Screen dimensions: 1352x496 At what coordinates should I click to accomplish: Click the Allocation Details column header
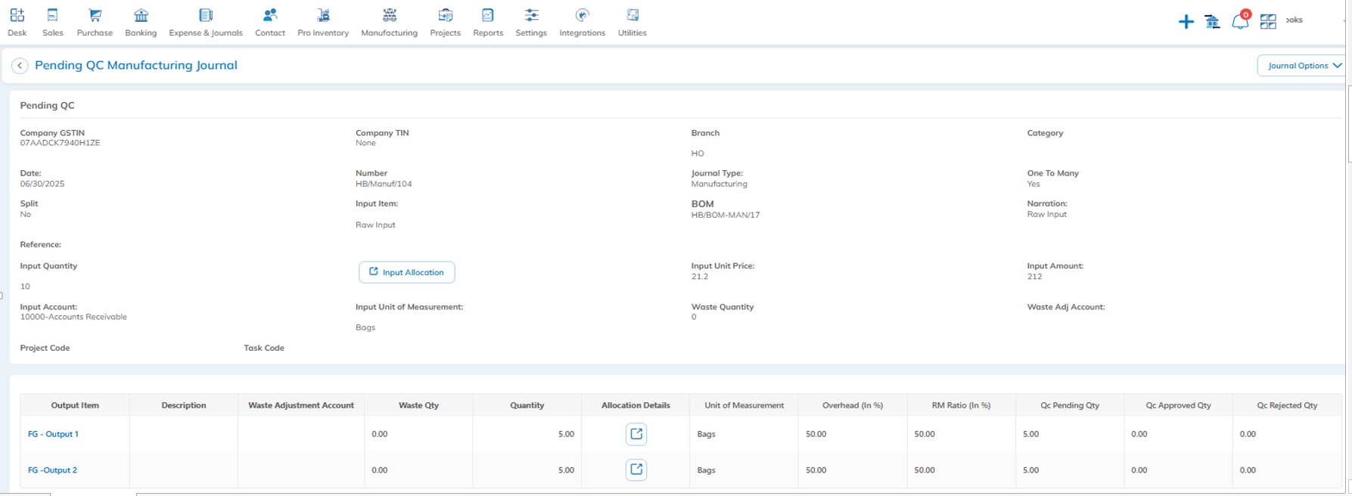636,405
